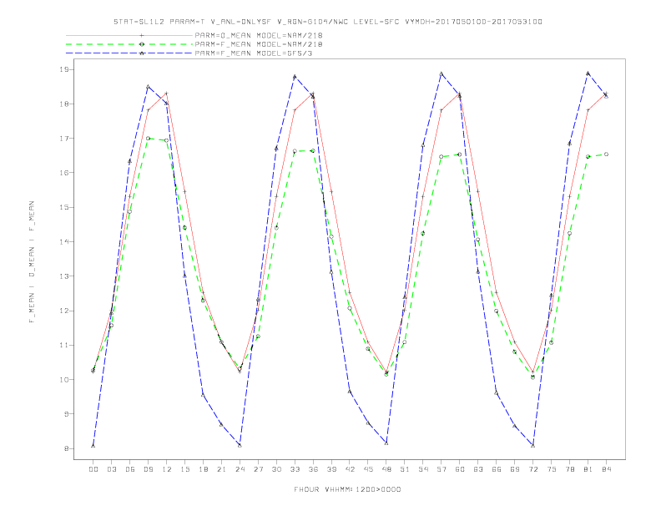
Task: Click forecast hour 57 on the x-axis
Action: pyautogui.click(x=442, y=469)
